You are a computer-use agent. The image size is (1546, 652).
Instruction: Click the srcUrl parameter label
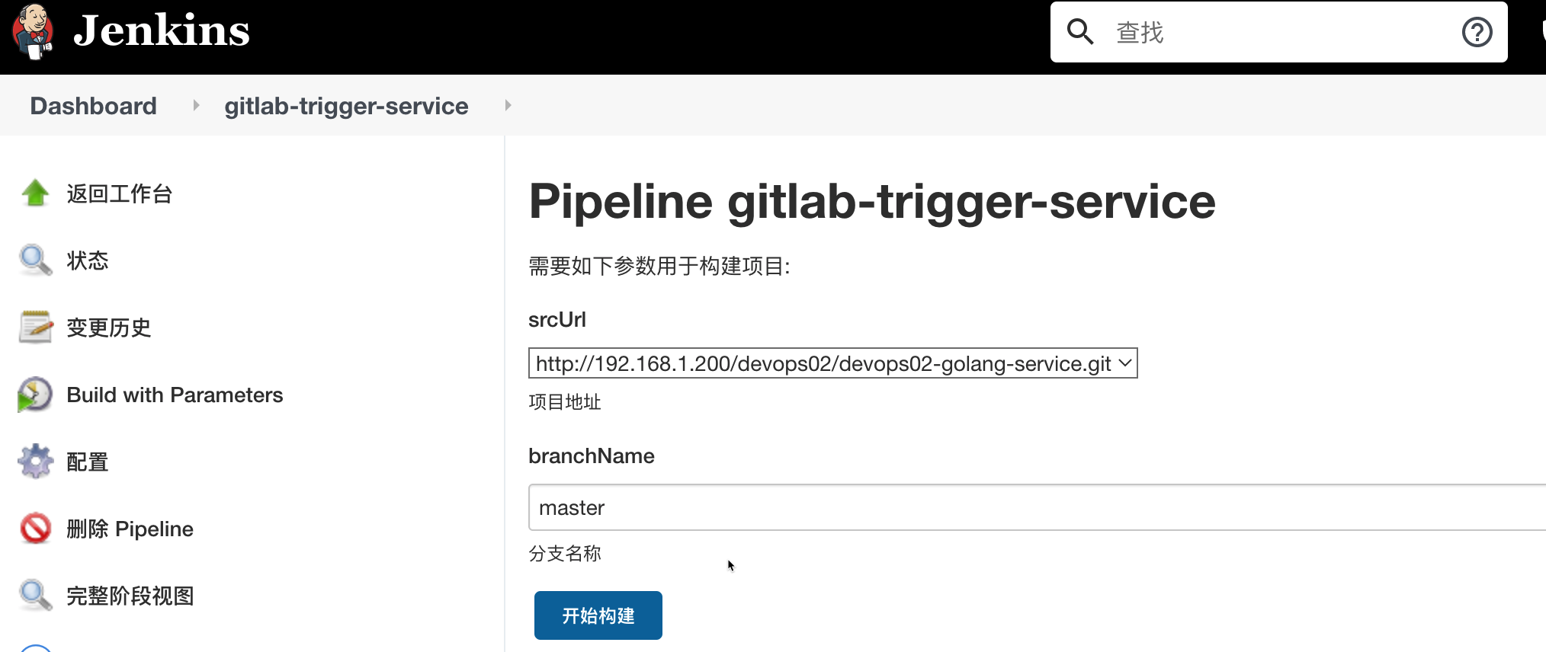point(557,320)
